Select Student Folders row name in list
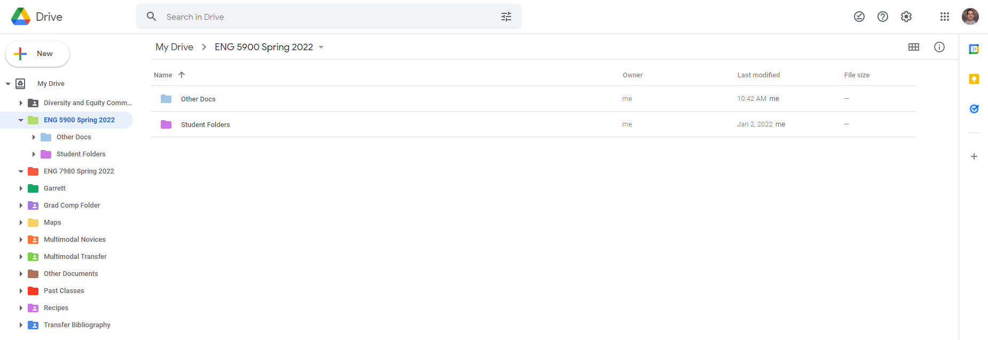Screen dimensions: 988x340 click(x=205, y=125)
